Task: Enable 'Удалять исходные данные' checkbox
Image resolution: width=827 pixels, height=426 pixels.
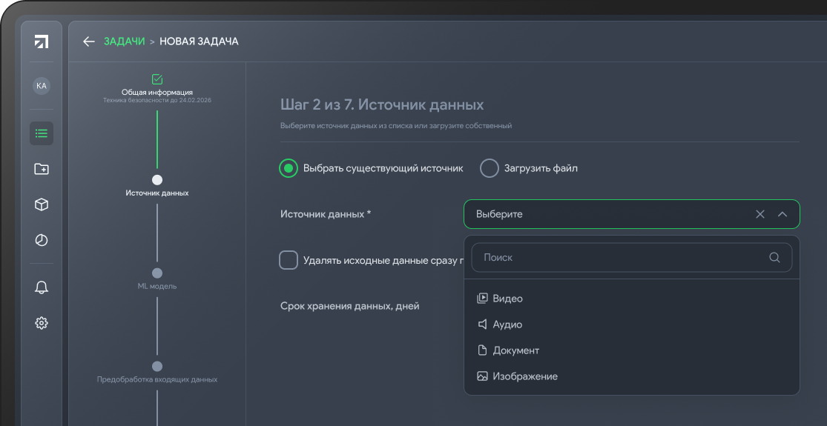Action: [x=289, y=260]
